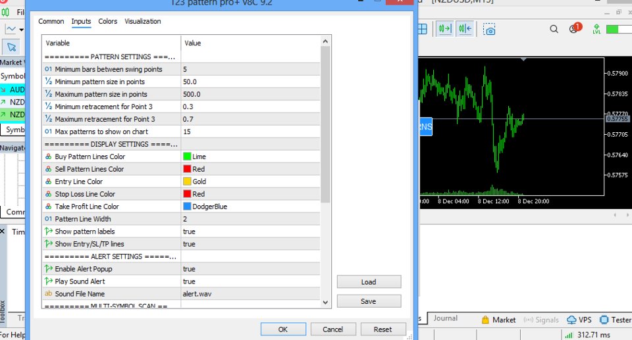632x340 pixels.
Task: Edit Minimum retracement for Point 3 value 0.3
Action: (x=250, y=107)
